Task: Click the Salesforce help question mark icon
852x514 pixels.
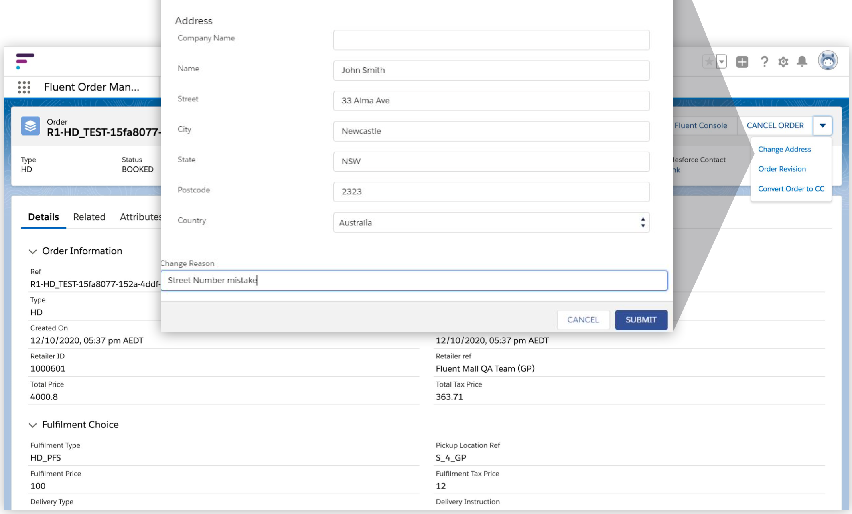Action: coord(764,62)
